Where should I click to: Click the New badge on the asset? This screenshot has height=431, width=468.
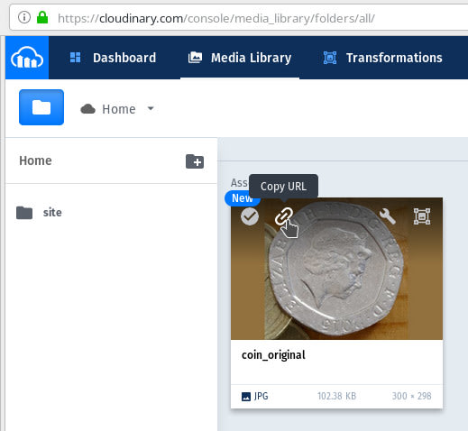coord(243,198)
